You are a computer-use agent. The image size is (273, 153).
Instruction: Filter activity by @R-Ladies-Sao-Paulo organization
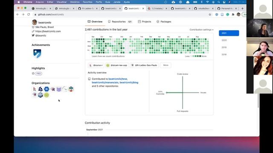tap(144, 65)
